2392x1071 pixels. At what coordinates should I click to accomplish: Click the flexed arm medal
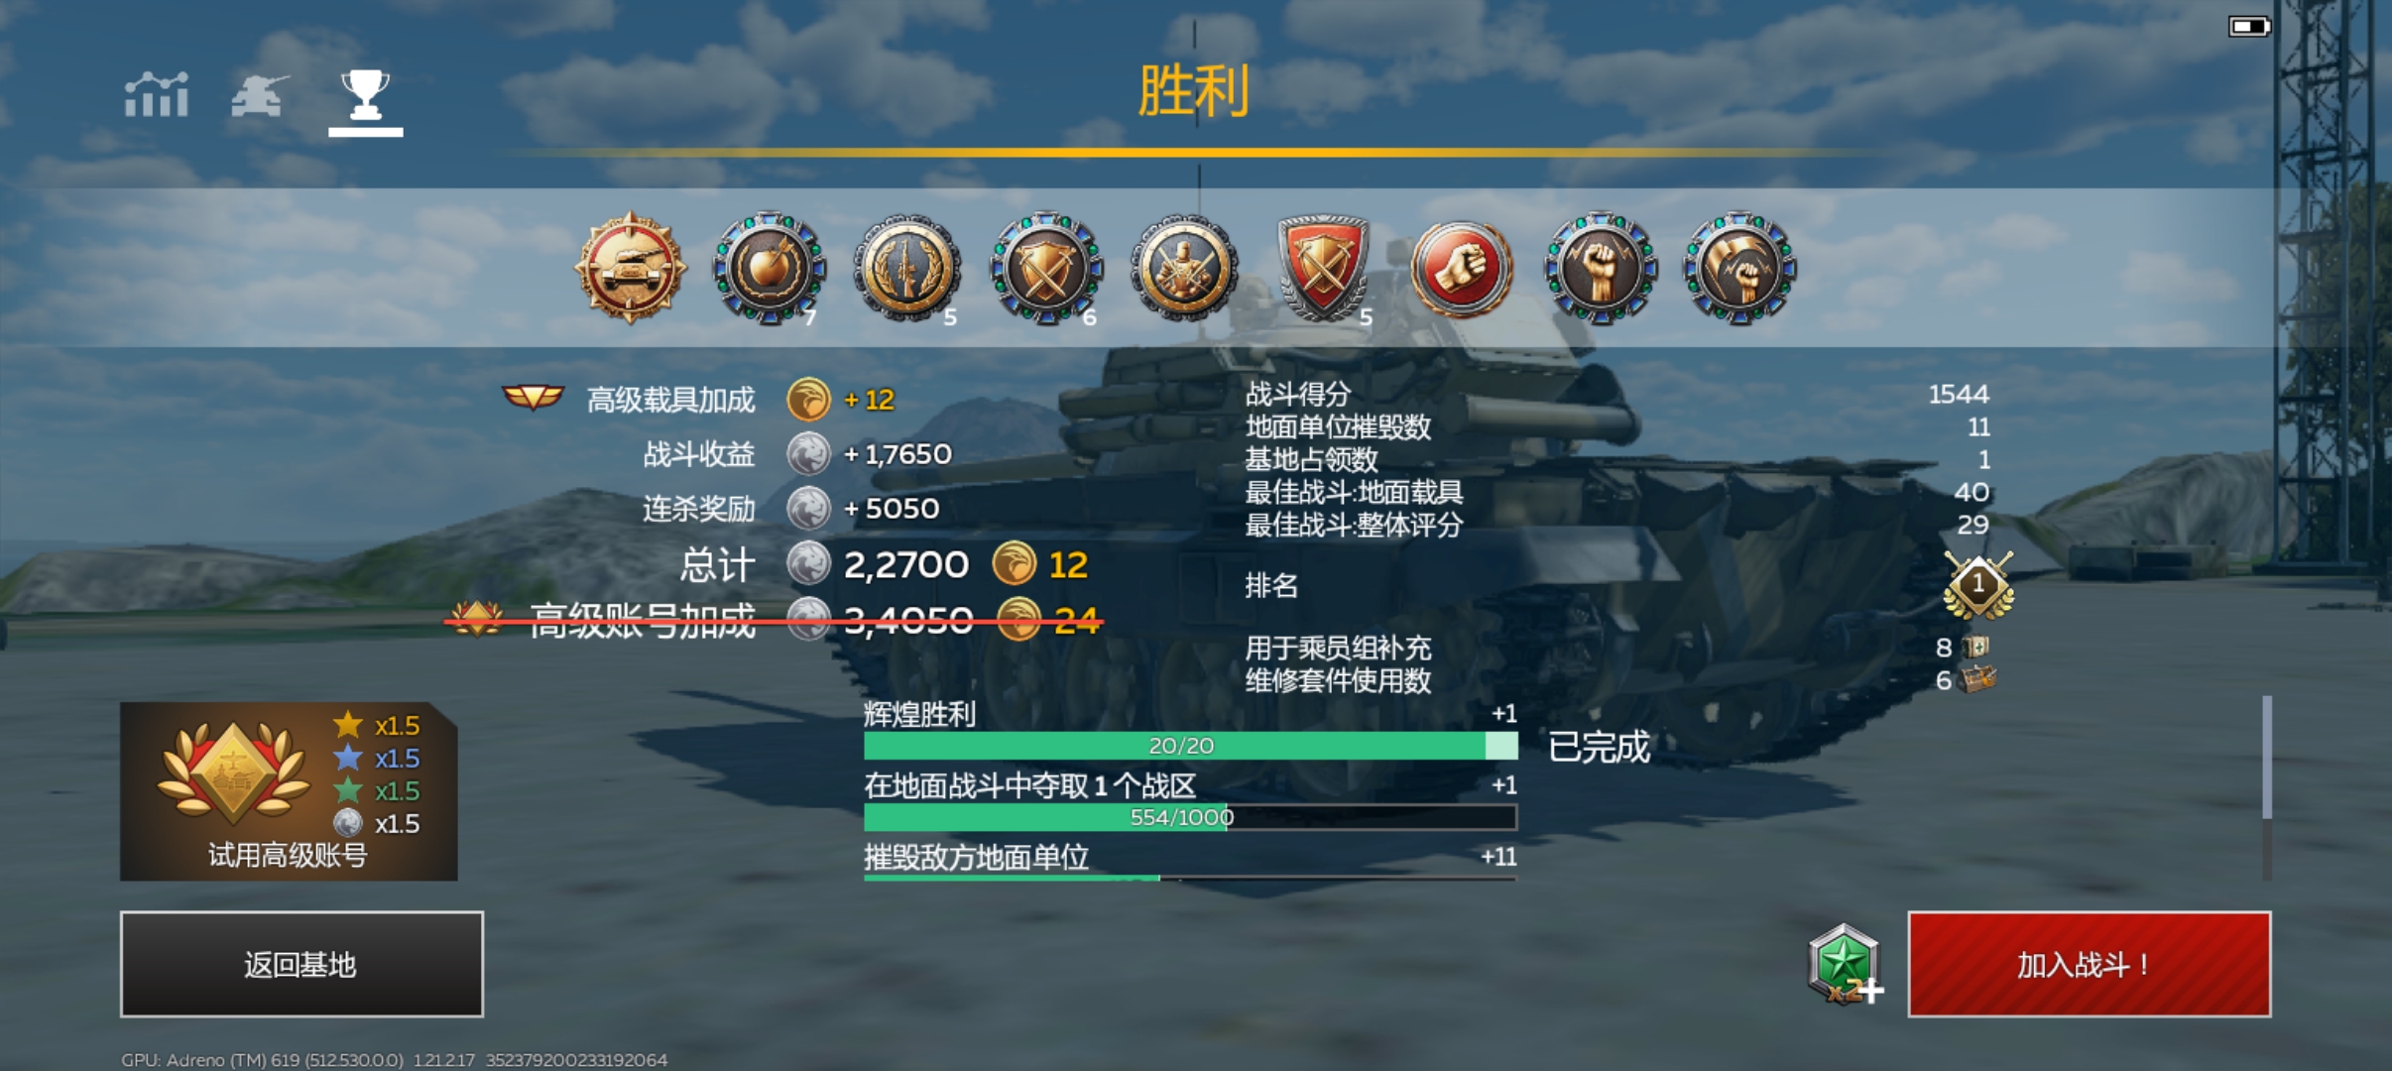1738,268
